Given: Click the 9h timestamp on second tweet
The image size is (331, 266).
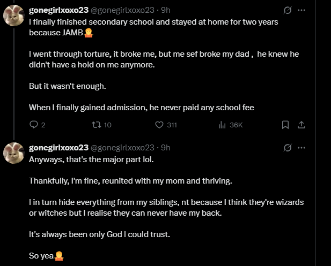Looking at the screenshot, I should coord(166,148).
